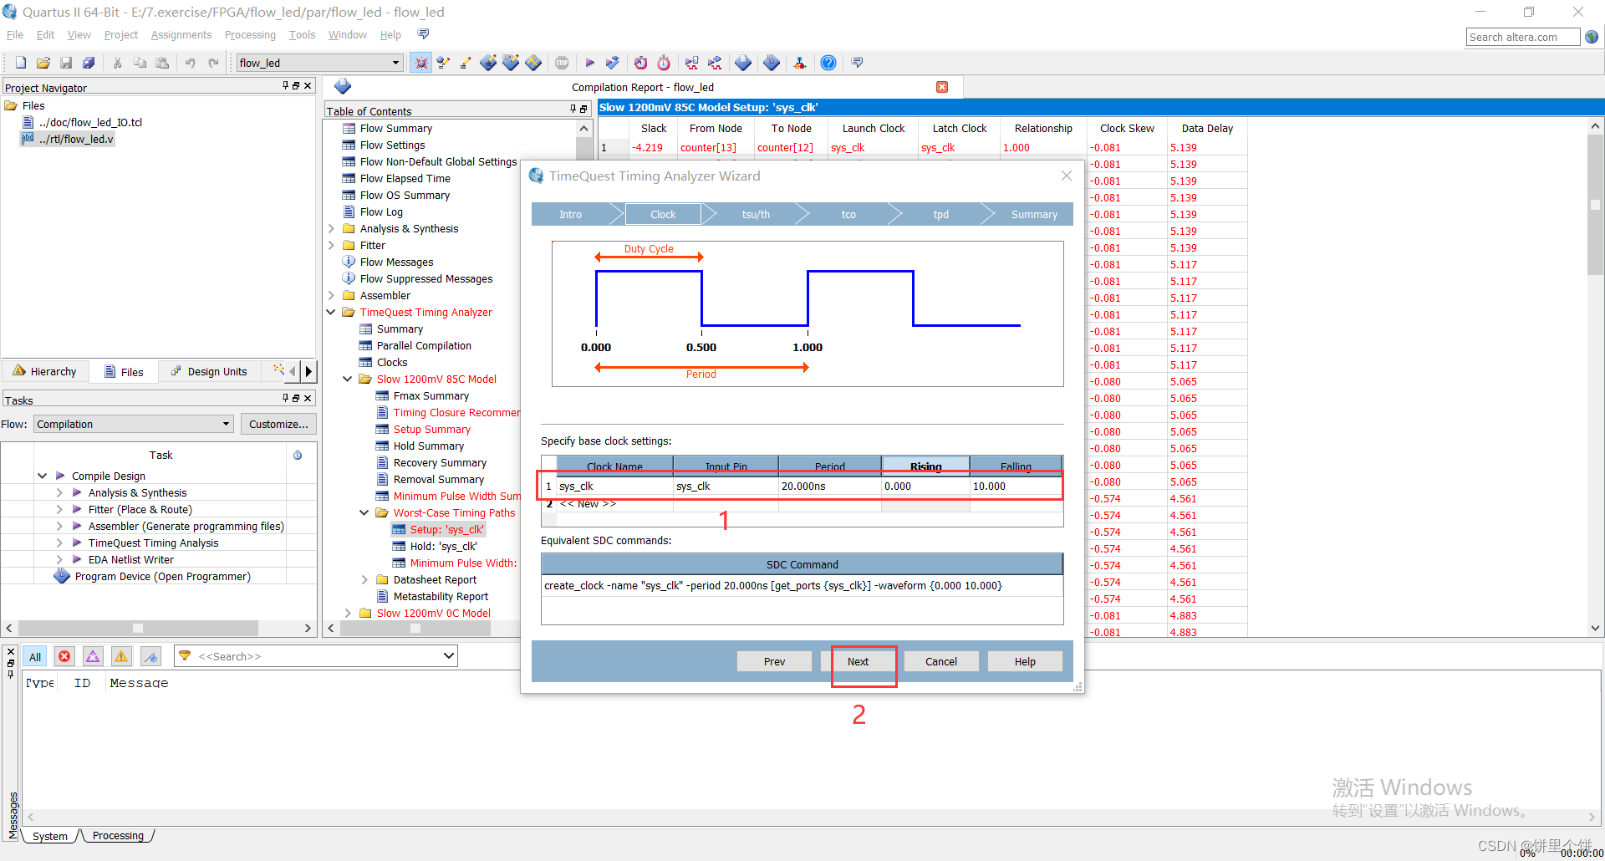Image resolution: width=1605 pixels, height=861 pixels.
Task: Expand the Assembler folder node
Action: click(331, 295)
